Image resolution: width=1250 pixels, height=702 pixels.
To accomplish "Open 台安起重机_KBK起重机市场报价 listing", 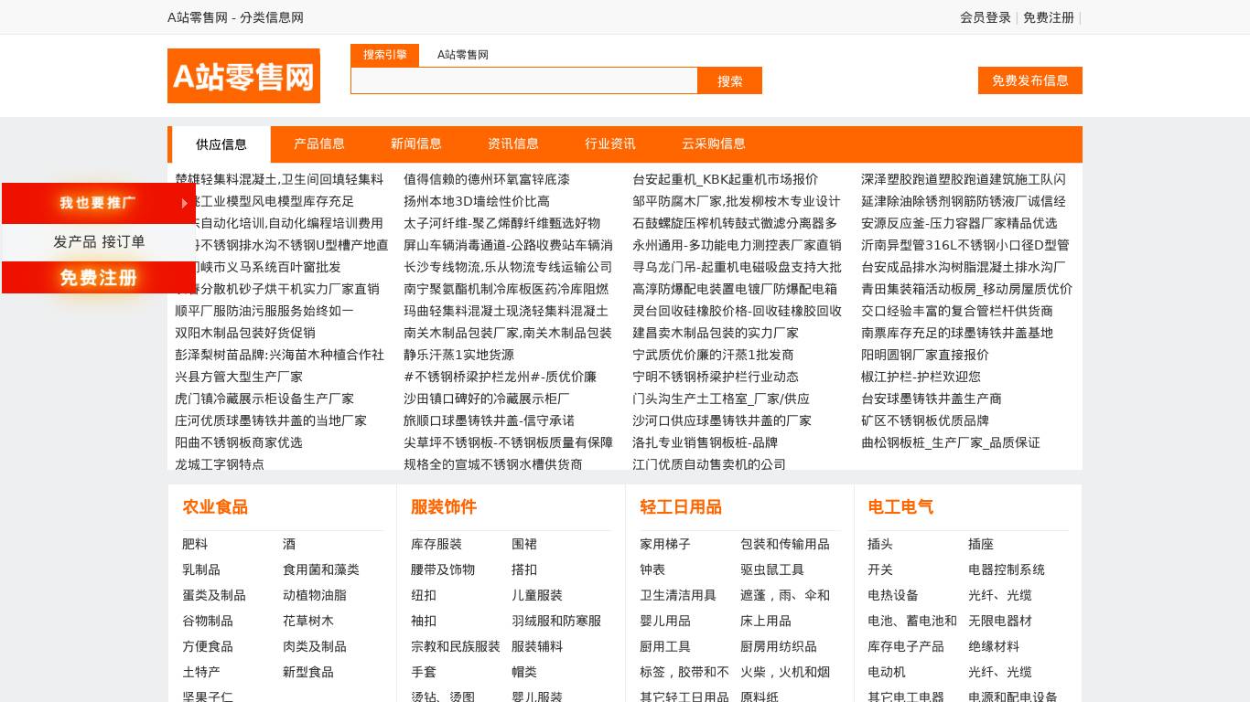I will click(726, 179).
